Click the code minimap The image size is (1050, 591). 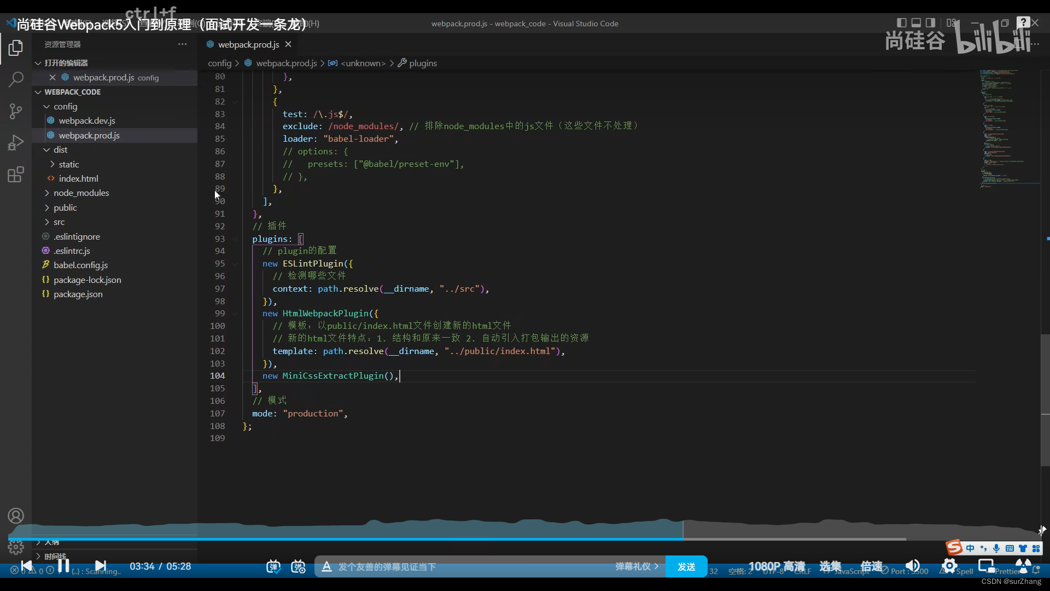click(x=1009, y=129)
